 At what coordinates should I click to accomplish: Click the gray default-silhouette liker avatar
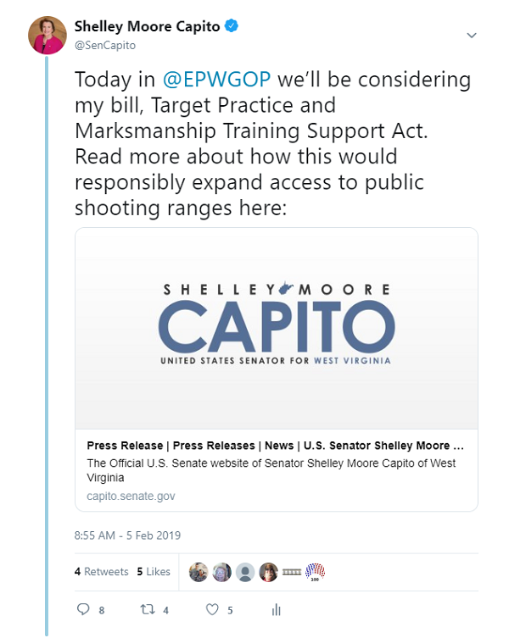point(245,572)
